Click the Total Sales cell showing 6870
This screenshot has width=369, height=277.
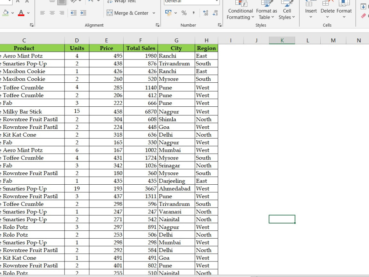141,112
